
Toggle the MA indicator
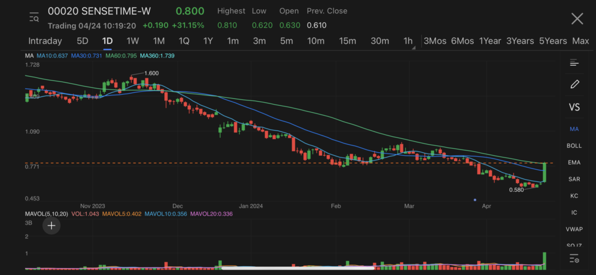click(x=574, y=129)
